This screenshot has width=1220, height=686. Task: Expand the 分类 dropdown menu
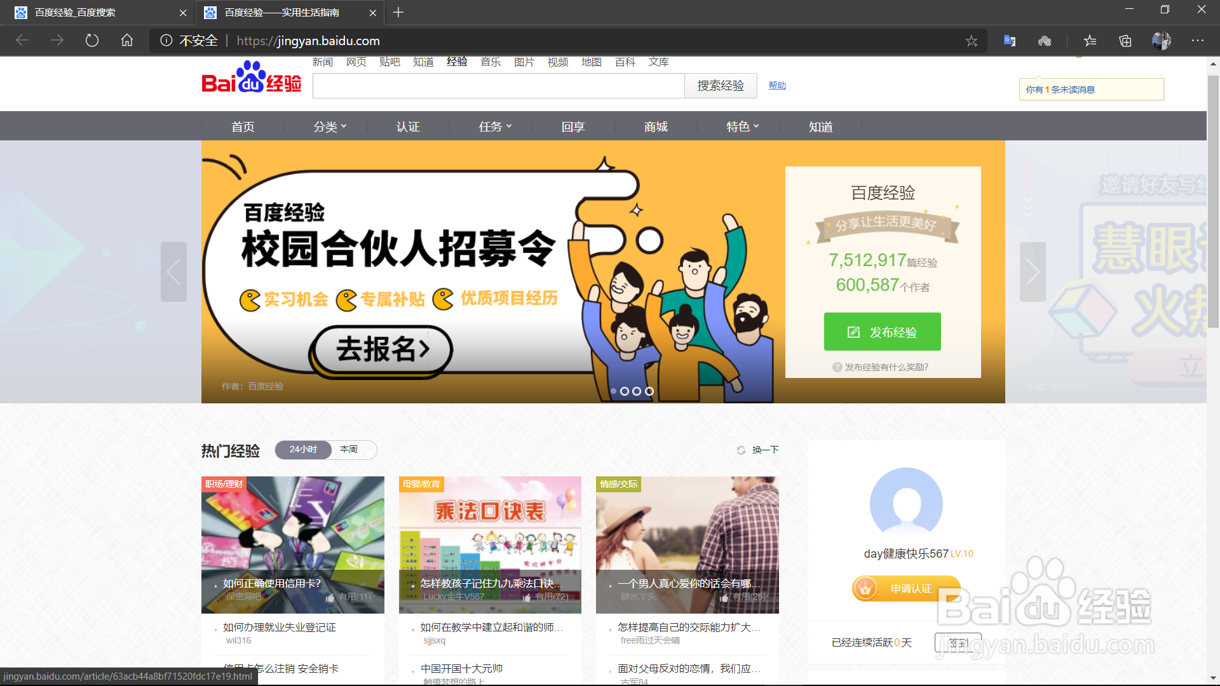pyautogui.click(x=330, y=126)
